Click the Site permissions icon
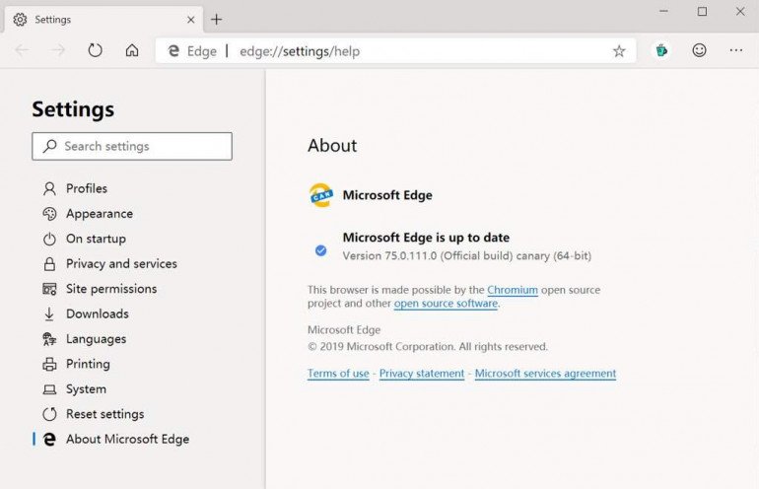Screen dimensions: 759x489 49,289
